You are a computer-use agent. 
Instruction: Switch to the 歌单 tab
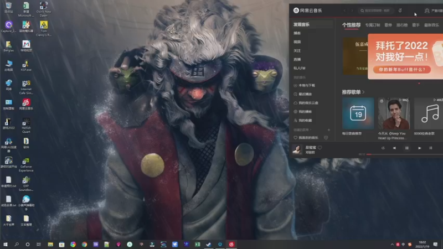[388, 25]
